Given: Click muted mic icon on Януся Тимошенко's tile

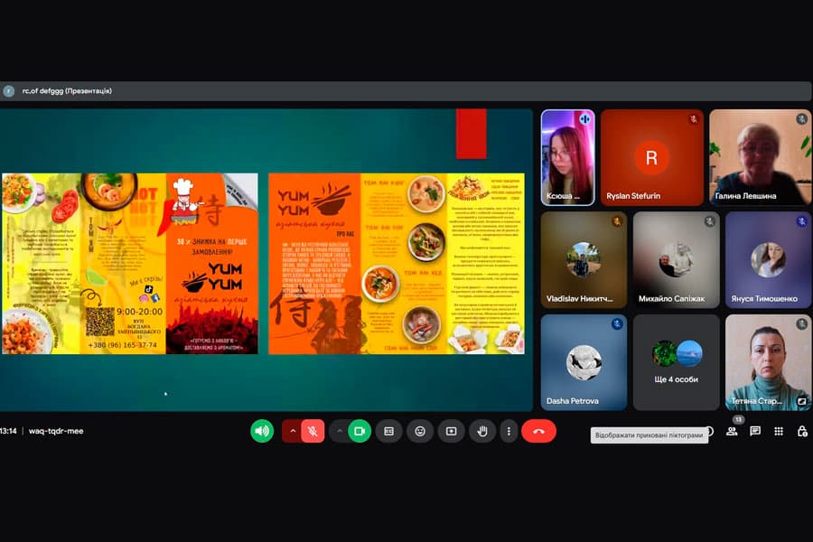Looking at the screenshot, I should point(801,221).
